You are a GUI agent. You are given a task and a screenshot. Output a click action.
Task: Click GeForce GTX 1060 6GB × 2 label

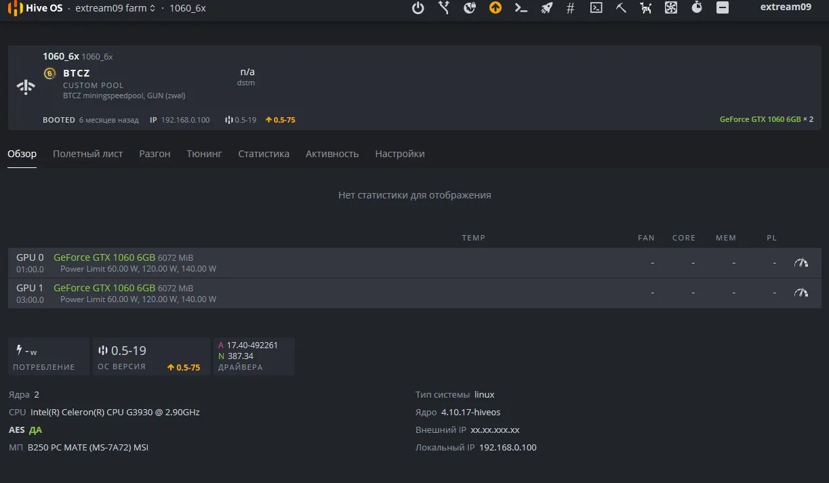[x=766, y=119]
